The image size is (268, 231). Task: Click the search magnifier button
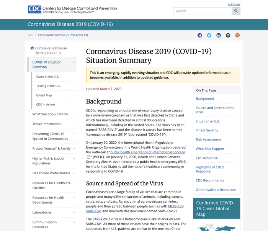[236, 11]
